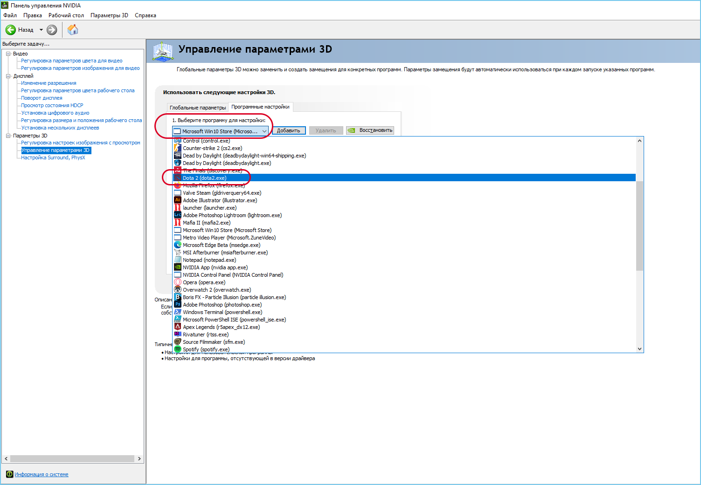Open the program selection combo box
701x485 pixels.
pos(221,131)
